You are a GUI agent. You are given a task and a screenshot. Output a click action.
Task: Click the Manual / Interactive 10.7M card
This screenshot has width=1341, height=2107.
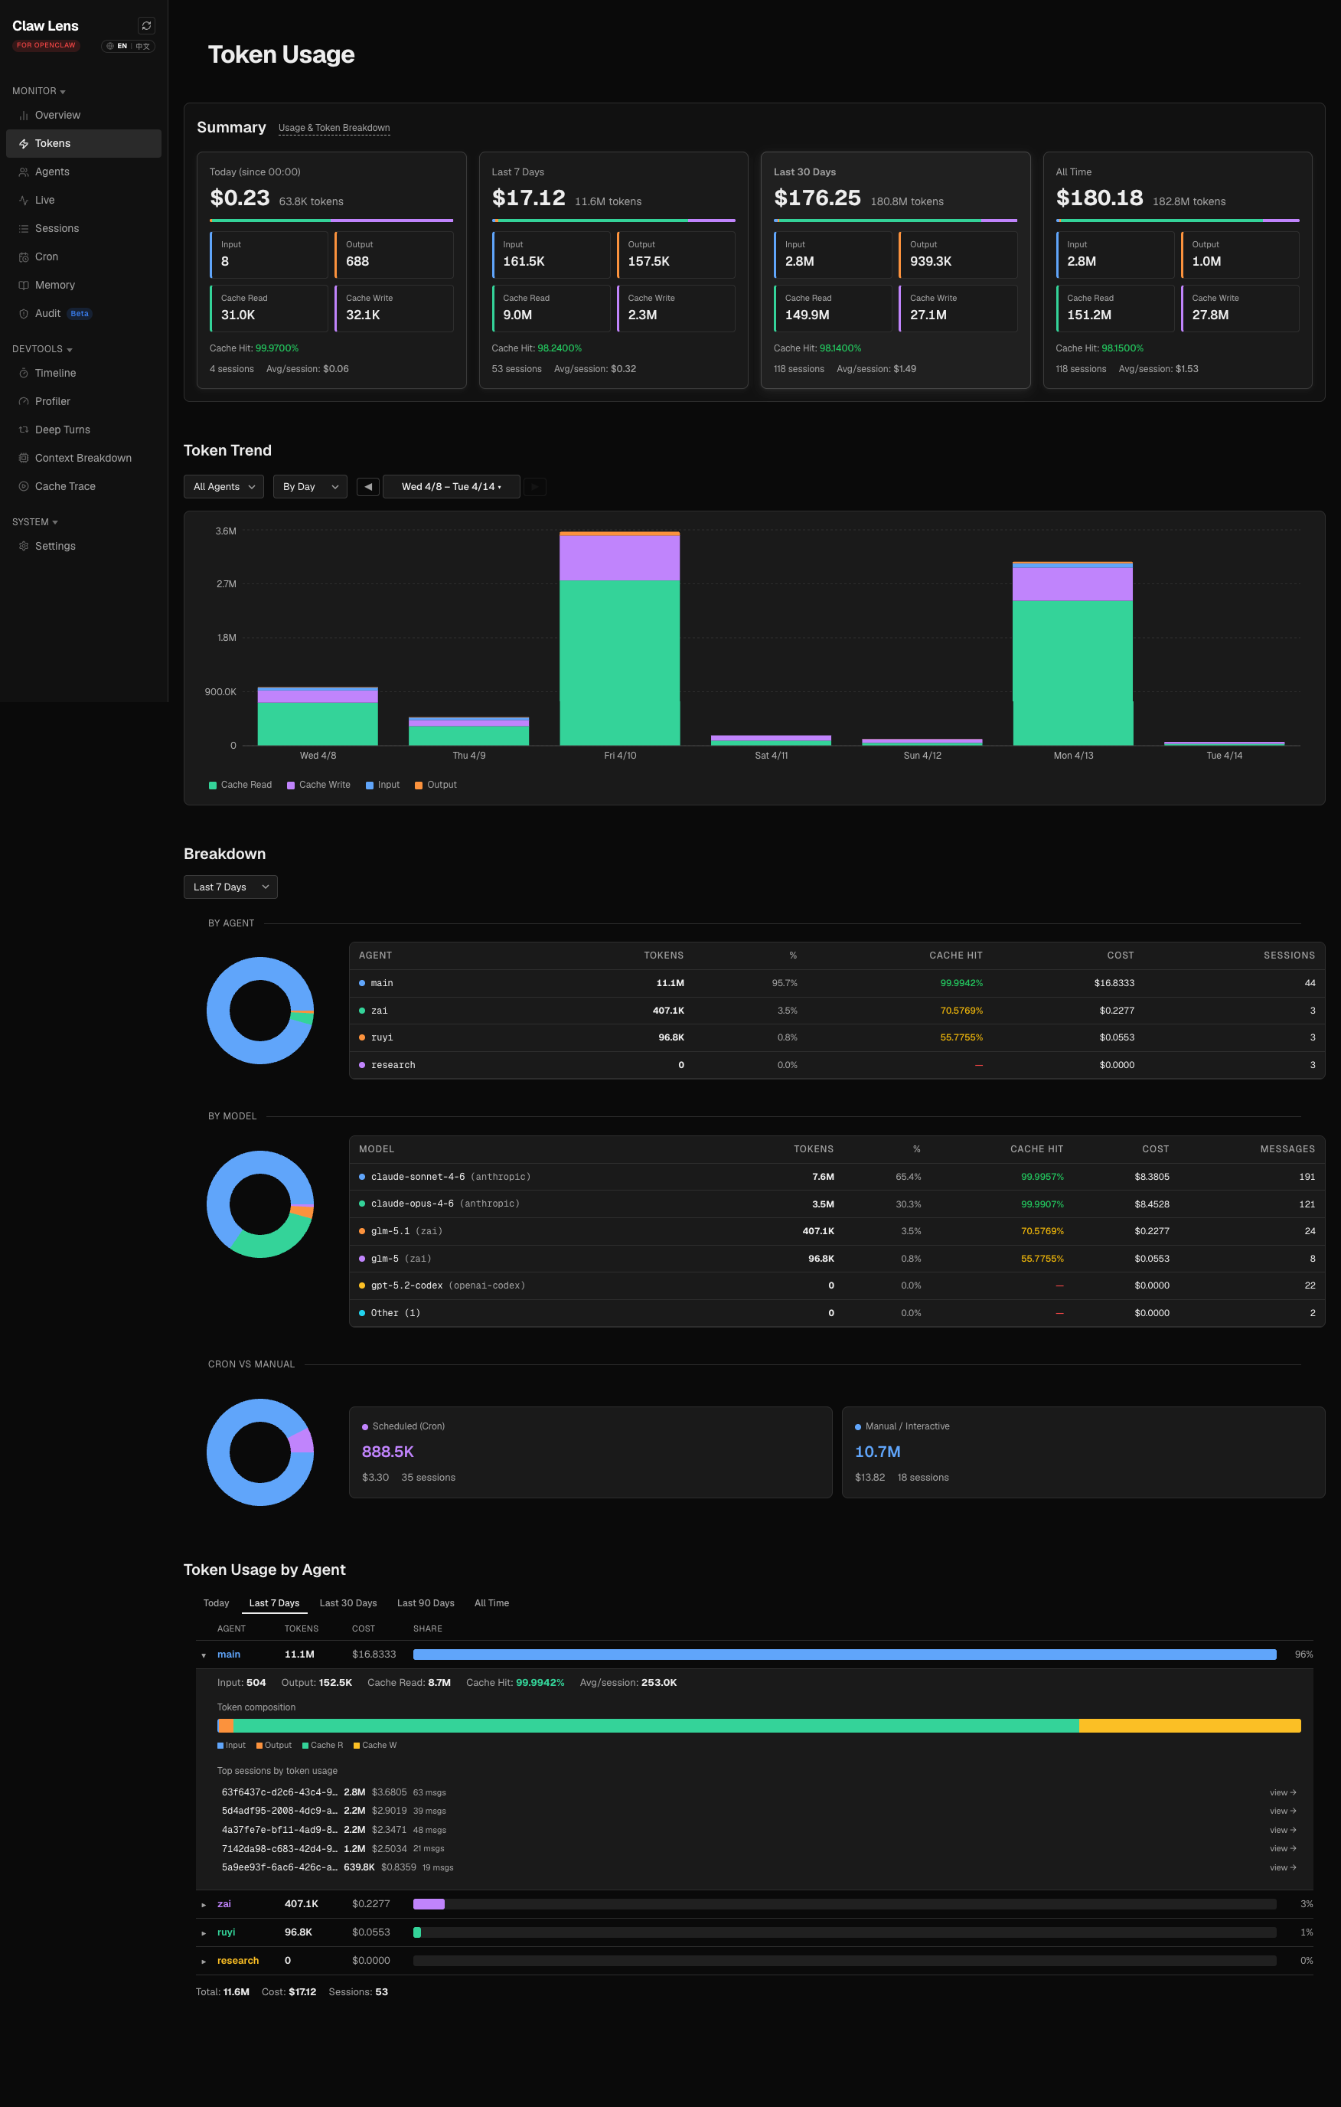pyautogui.click(x=1083, y=1452)
